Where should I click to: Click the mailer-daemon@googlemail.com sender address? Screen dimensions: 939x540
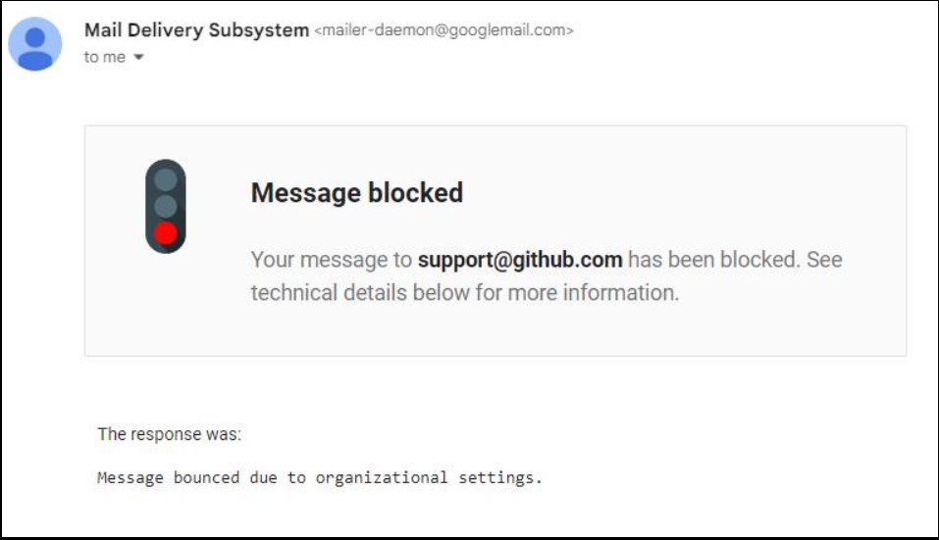[x=443, y=30]
